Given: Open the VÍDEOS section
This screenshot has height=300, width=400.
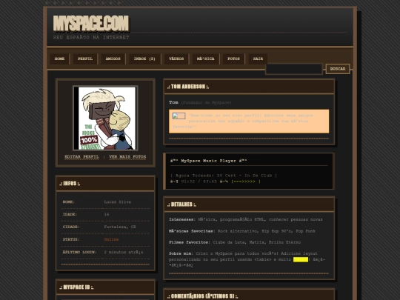Looking at the screenshot, I should coord(176,59).
